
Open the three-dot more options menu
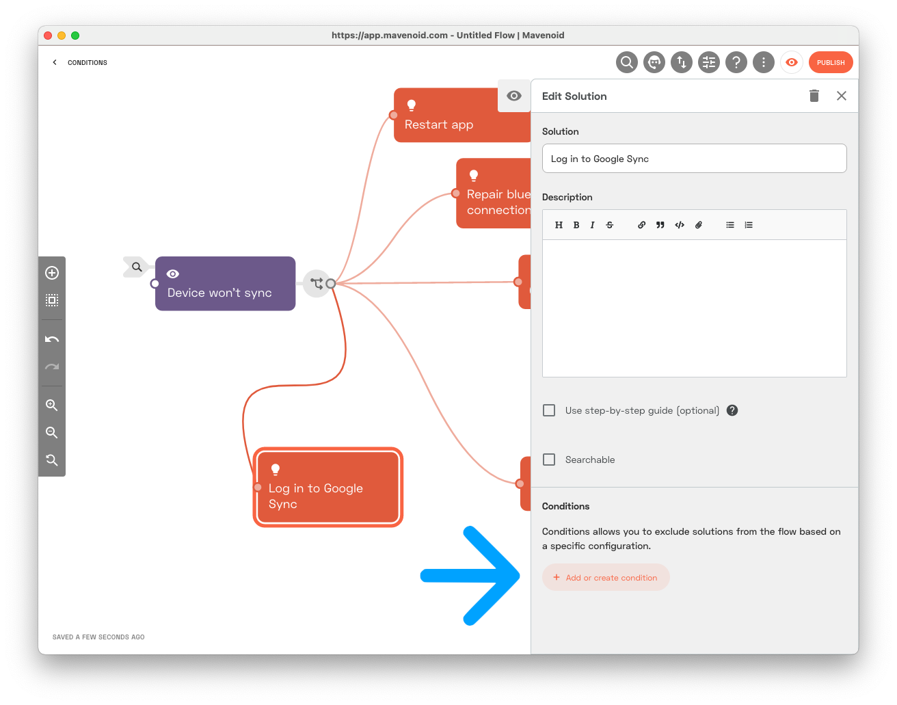(x=764, y=62)
